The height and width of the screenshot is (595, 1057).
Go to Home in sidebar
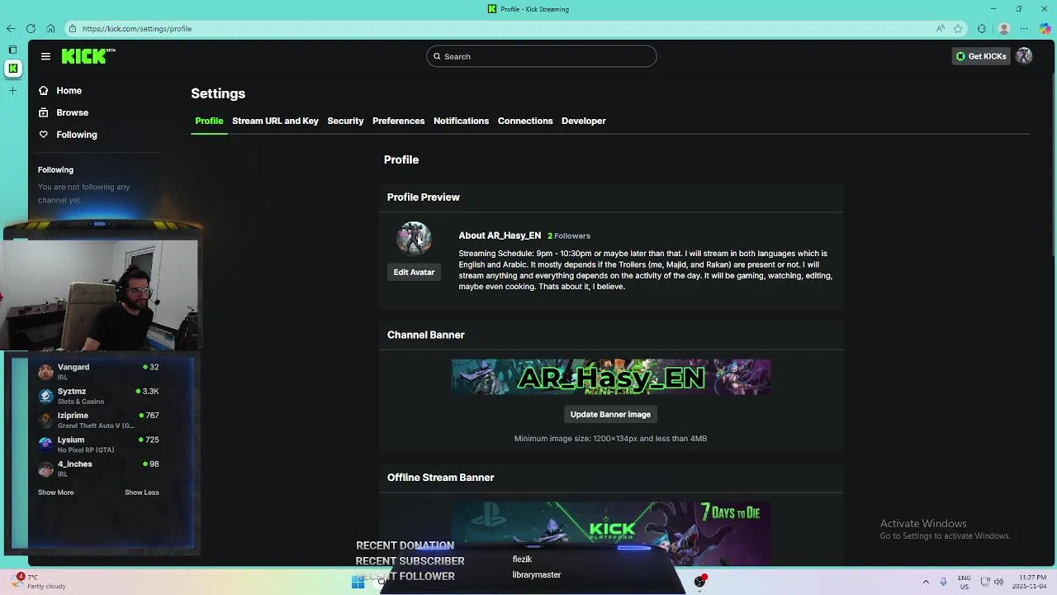click(x=69, y=91)
